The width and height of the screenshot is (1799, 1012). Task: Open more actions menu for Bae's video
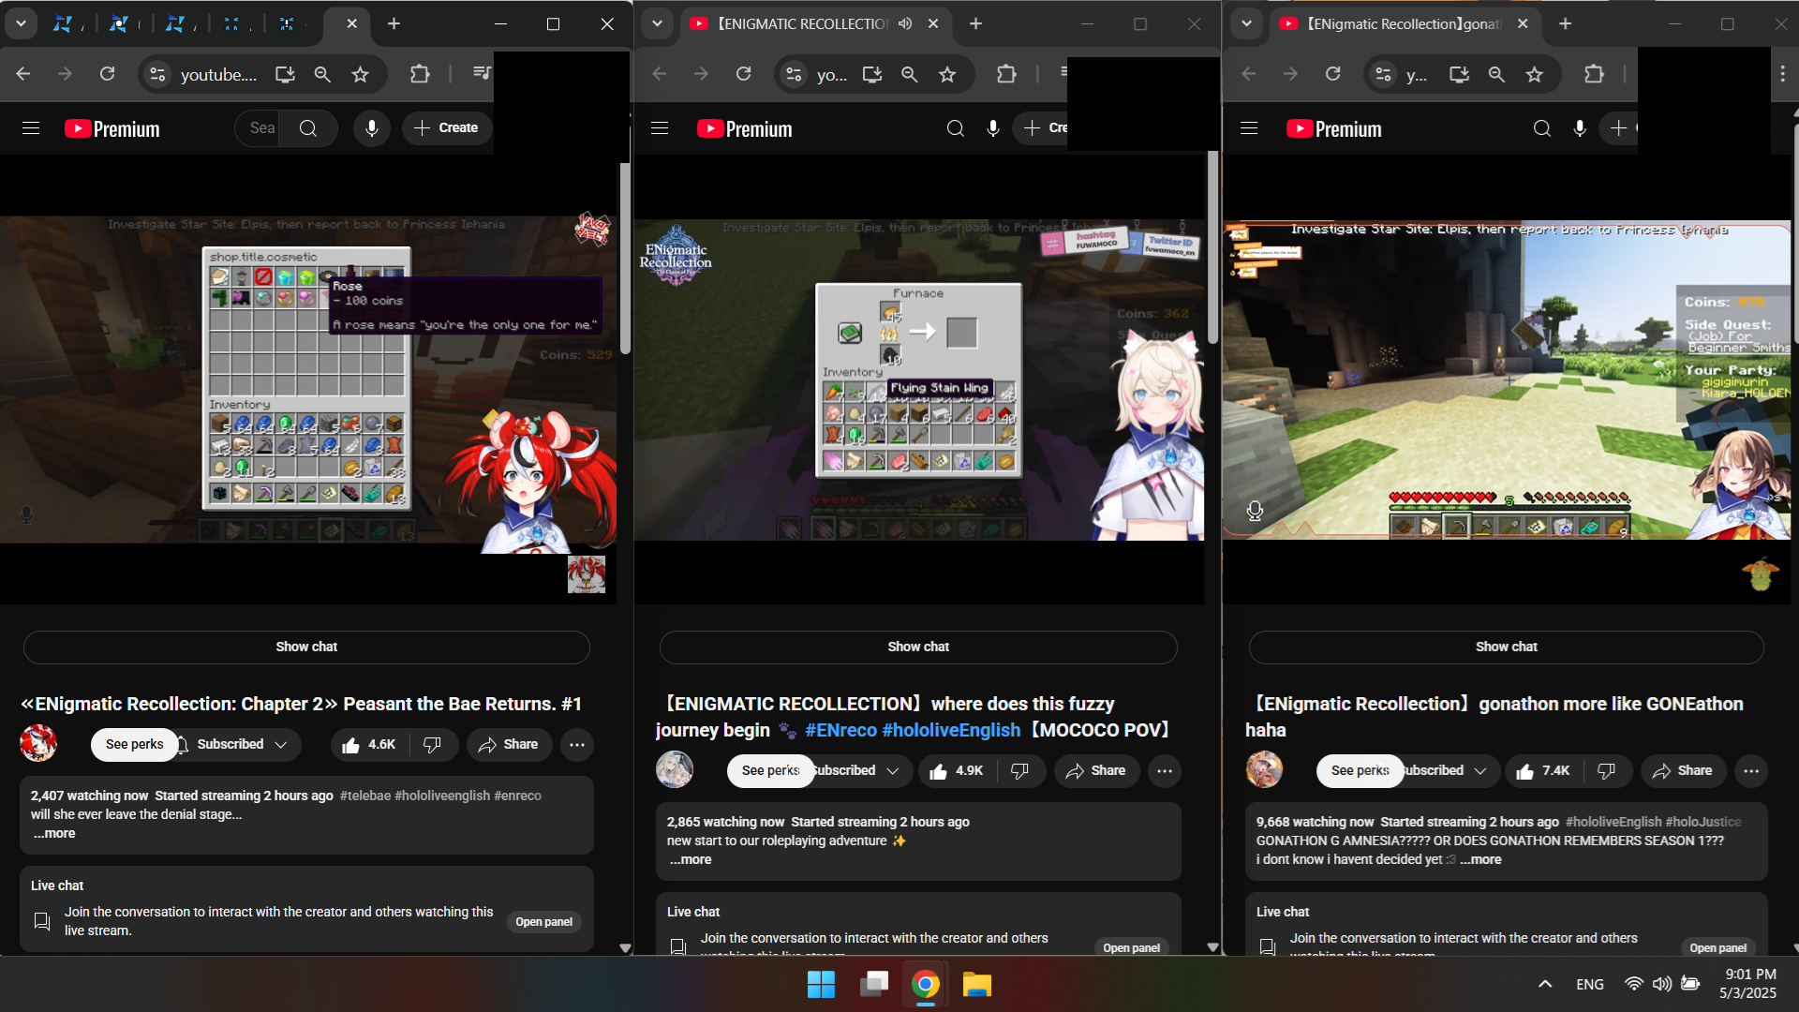[577, 745]
